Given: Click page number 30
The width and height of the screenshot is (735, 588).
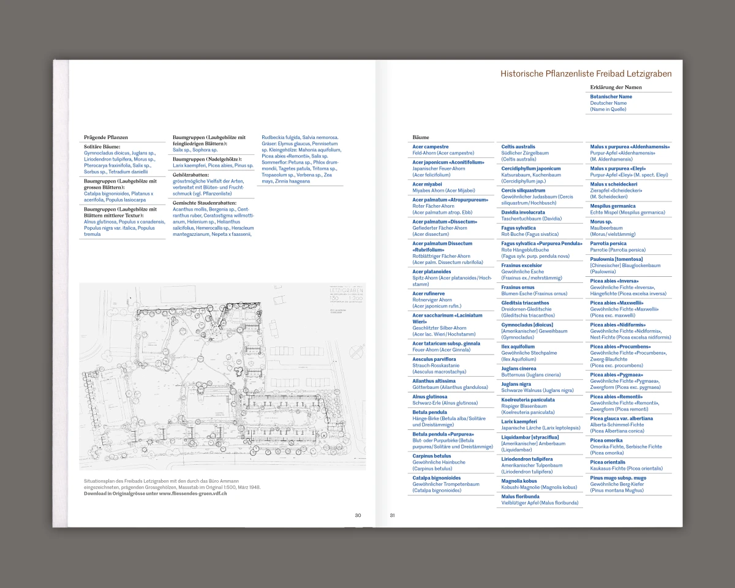Looking at the screenshot, I should (358, 515).
